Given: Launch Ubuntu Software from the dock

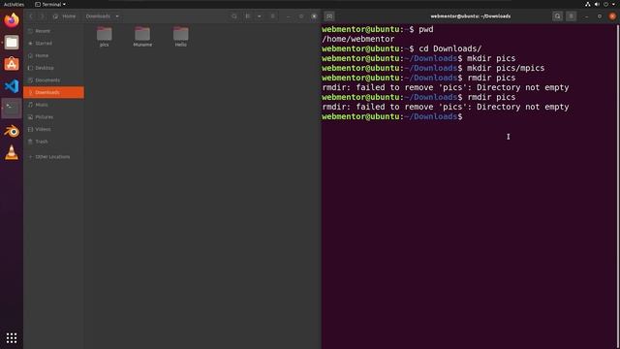Looking at the screenshot, I should (x=12, y=64).
